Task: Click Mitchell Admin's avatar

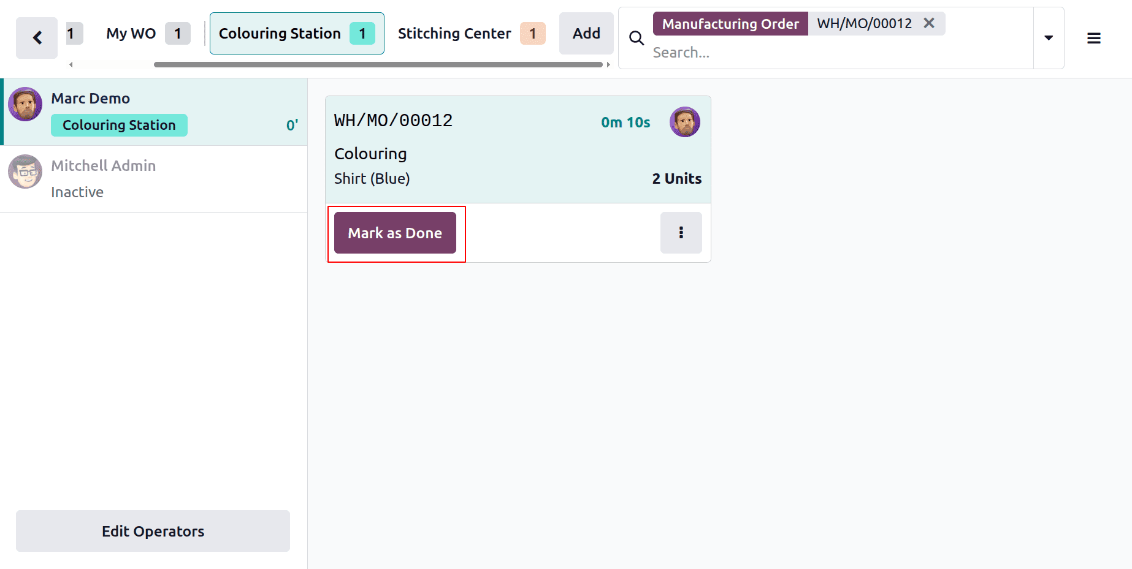Action: [25, 171]
